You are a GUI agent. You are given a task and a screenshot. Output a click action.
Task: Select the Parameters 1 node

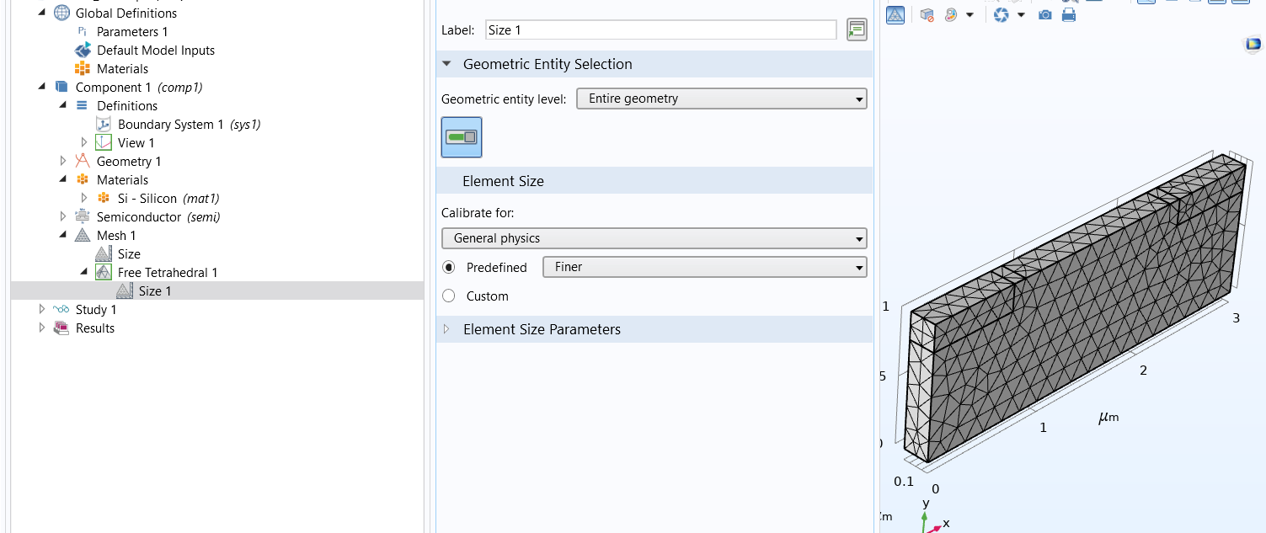[132, 32]
